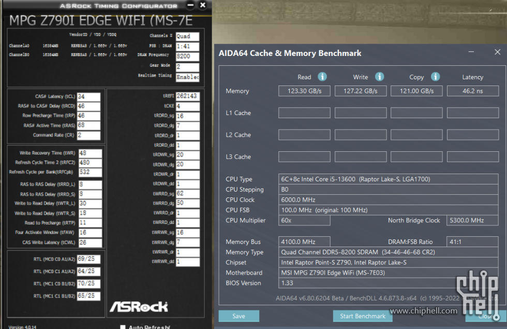Screen dimensions: 507x329
Task: Select the tRFCpb field showing 532
Action: tap(90, 172)
